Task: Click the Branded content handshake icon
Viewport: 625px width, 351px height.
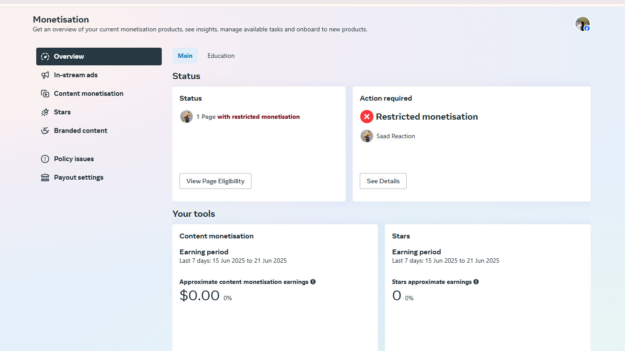Action: point(45,131)
